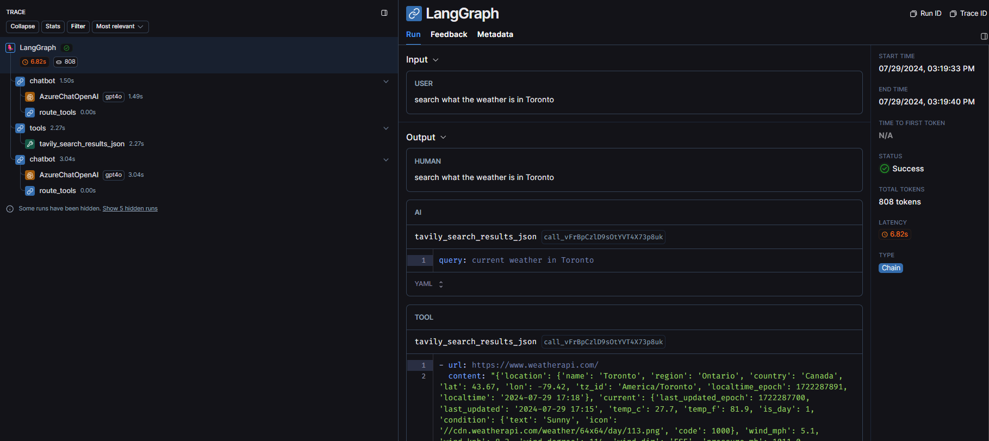Click the Chain type badge
The image size is (989, 441).
pyautogui.click(x=891, y=268)
